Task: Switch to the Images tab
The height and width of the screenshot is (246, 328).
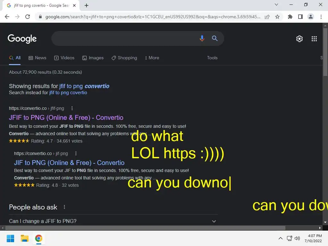Action: pyautogui.click(x=93, y=58)
